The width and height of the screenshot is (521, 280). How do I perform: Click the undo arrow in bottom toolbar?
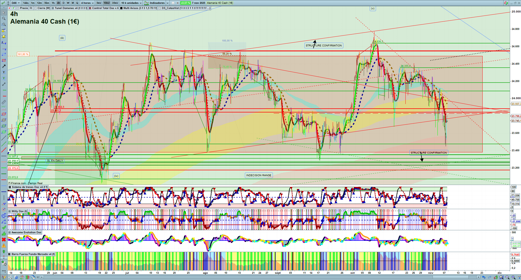point(483,277)
